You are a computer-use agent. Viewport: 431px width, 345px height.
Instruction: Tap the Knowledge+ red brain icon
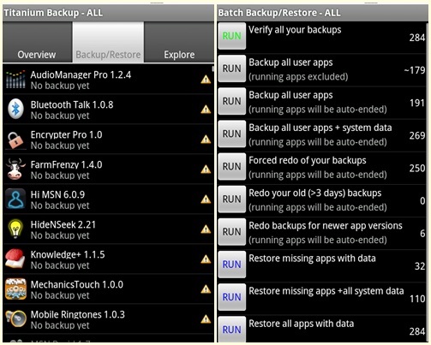click(15, 259)
